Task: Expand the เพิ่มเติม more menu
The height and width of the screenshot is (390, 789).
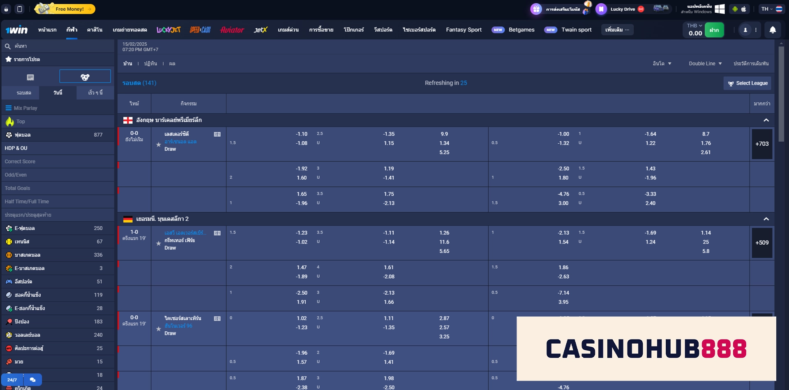Action: click(617, 30)
